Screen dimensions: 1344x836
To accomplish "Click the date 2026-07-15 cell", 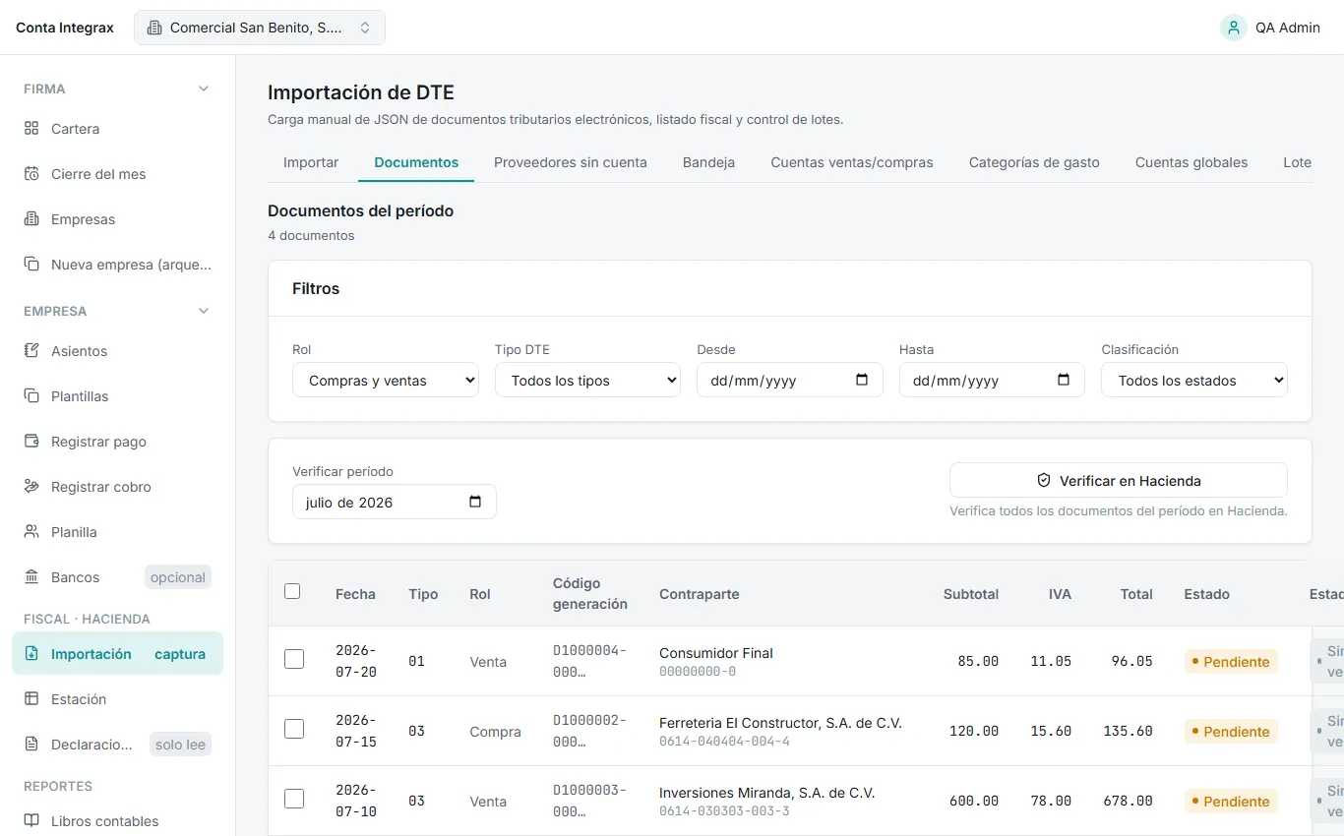I will (x=356, y=732).
